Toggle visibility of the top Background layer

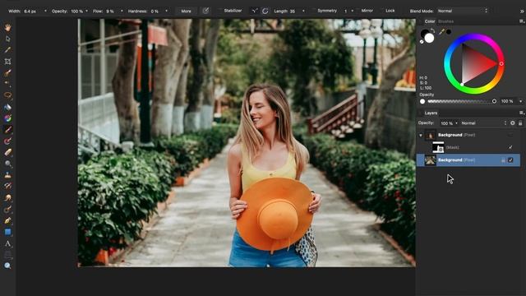pos(510,135)
